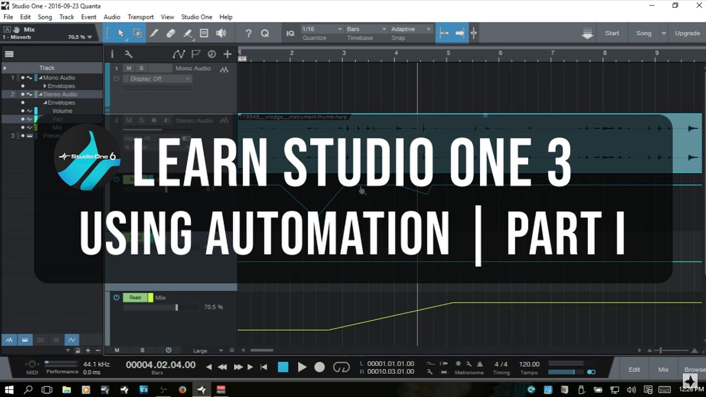Screen dimensions: 706x397
Task: Select the Mute tool
Action: [x=204, y=33]
